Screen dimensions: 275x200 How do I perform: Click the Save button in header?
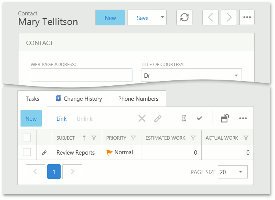click(x=142, y=18)
